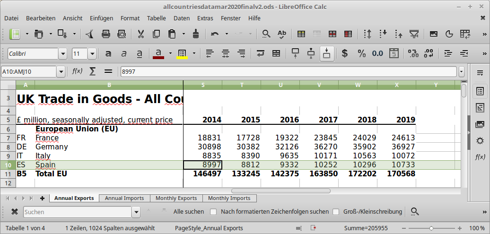This screenshot has width=490, height=234.
Task: Open the font size dropdown
Action: pos(92,54)
